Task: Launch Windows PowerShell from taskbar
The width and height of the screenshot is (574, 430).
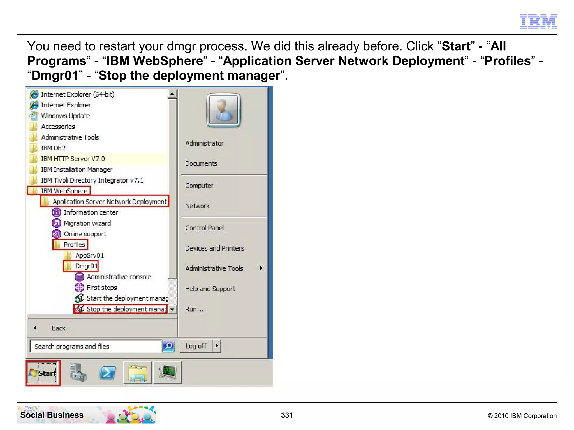Action: pyautogui.click(x=108, y=373)
